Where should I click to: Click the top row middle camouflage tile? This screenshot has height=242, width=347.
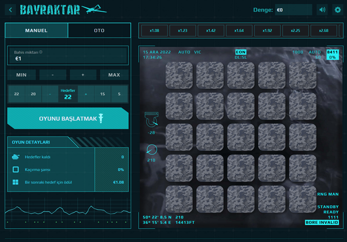[241, 75]
